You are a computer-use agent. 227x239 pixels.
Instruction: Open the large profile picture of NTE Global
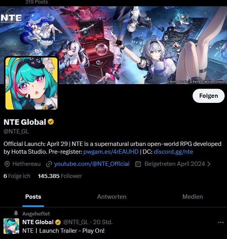[x=31, y=83]
